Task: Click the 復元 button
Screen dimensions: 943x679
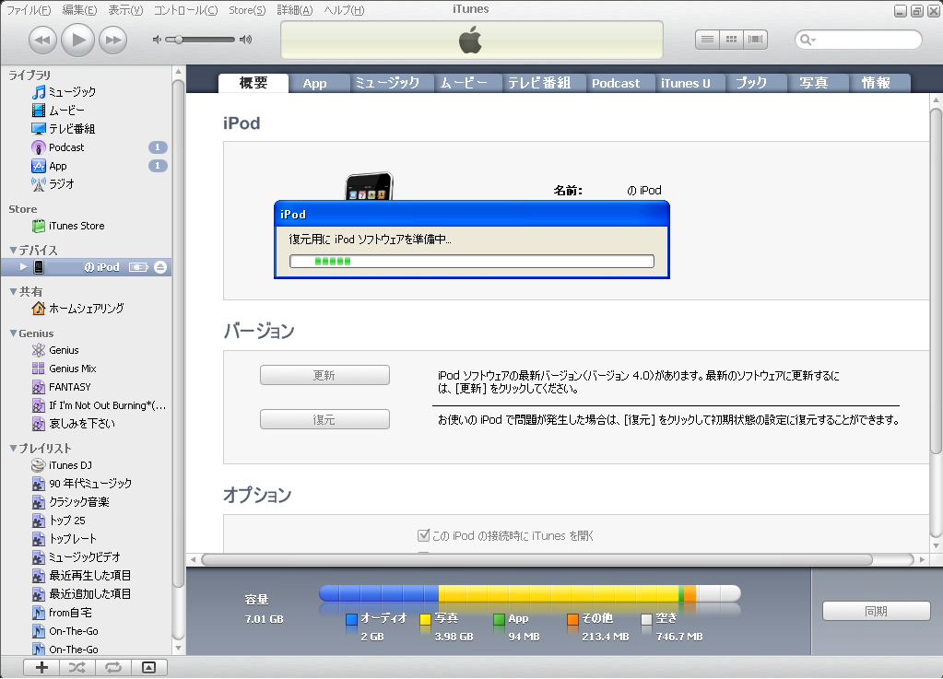Action: 324,419
